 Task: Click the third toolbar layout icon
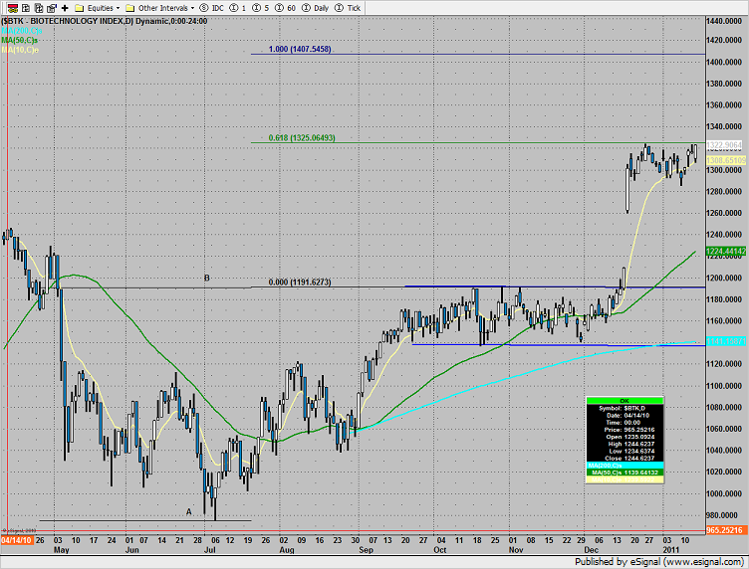click(39, 8)
